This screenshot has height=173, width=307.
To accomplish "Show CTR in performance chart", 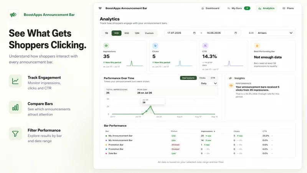I will (213, 78).
